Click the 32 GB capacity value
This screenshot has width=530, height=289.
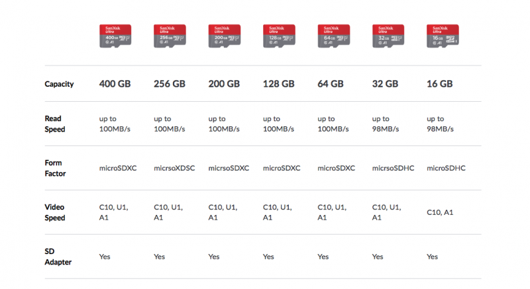coord(386,83)
